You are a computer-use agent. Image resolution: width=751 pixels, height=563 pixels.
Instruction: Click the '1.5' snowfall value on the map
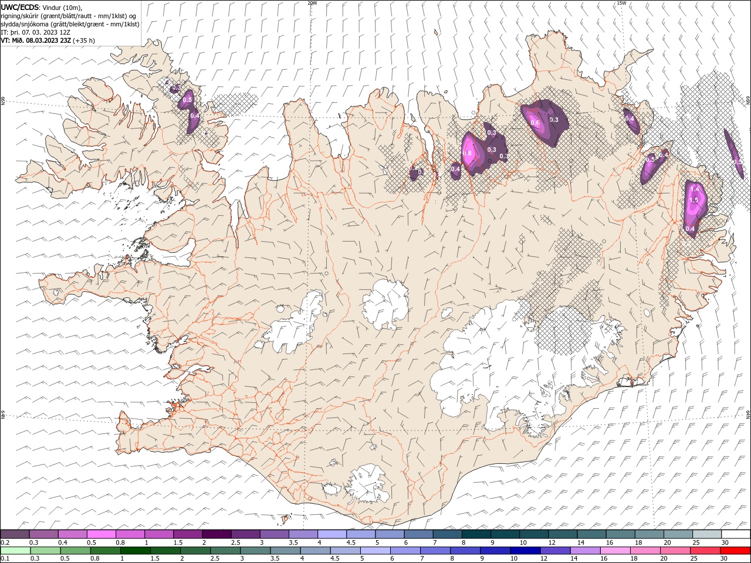694,201
